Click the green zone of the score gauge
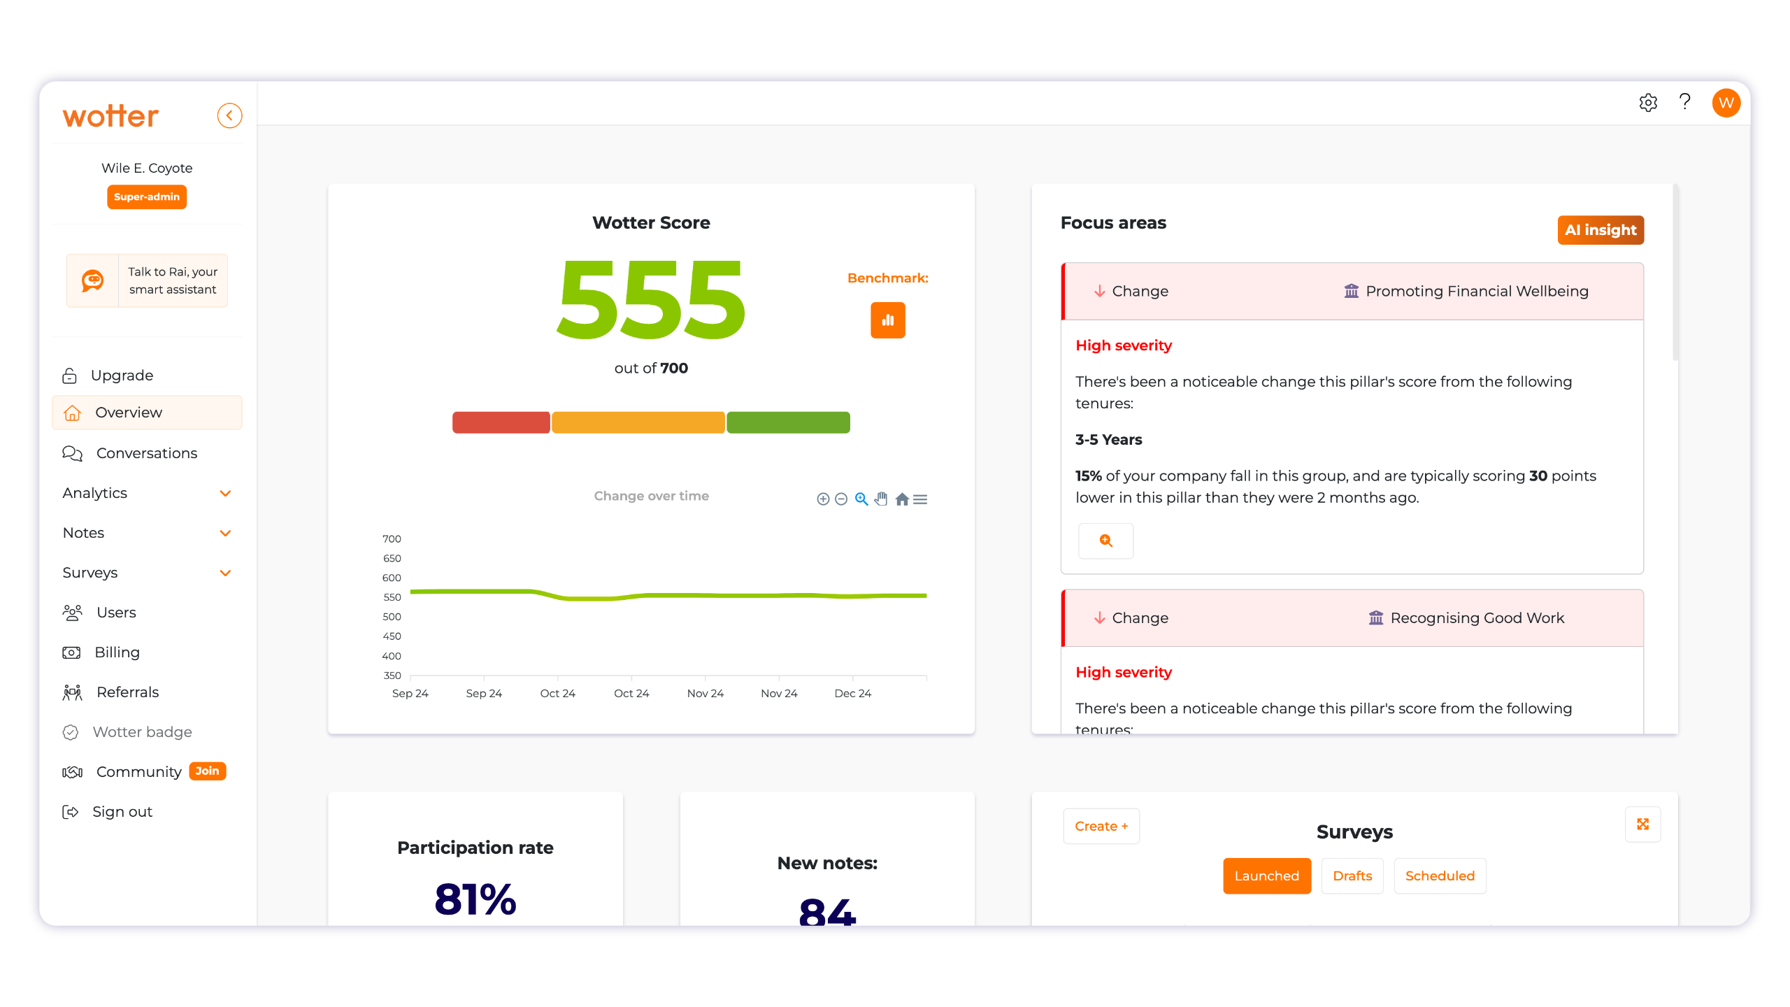Image resolution: width=1790 pixels, height=1007 pixels. pos(788,422)
